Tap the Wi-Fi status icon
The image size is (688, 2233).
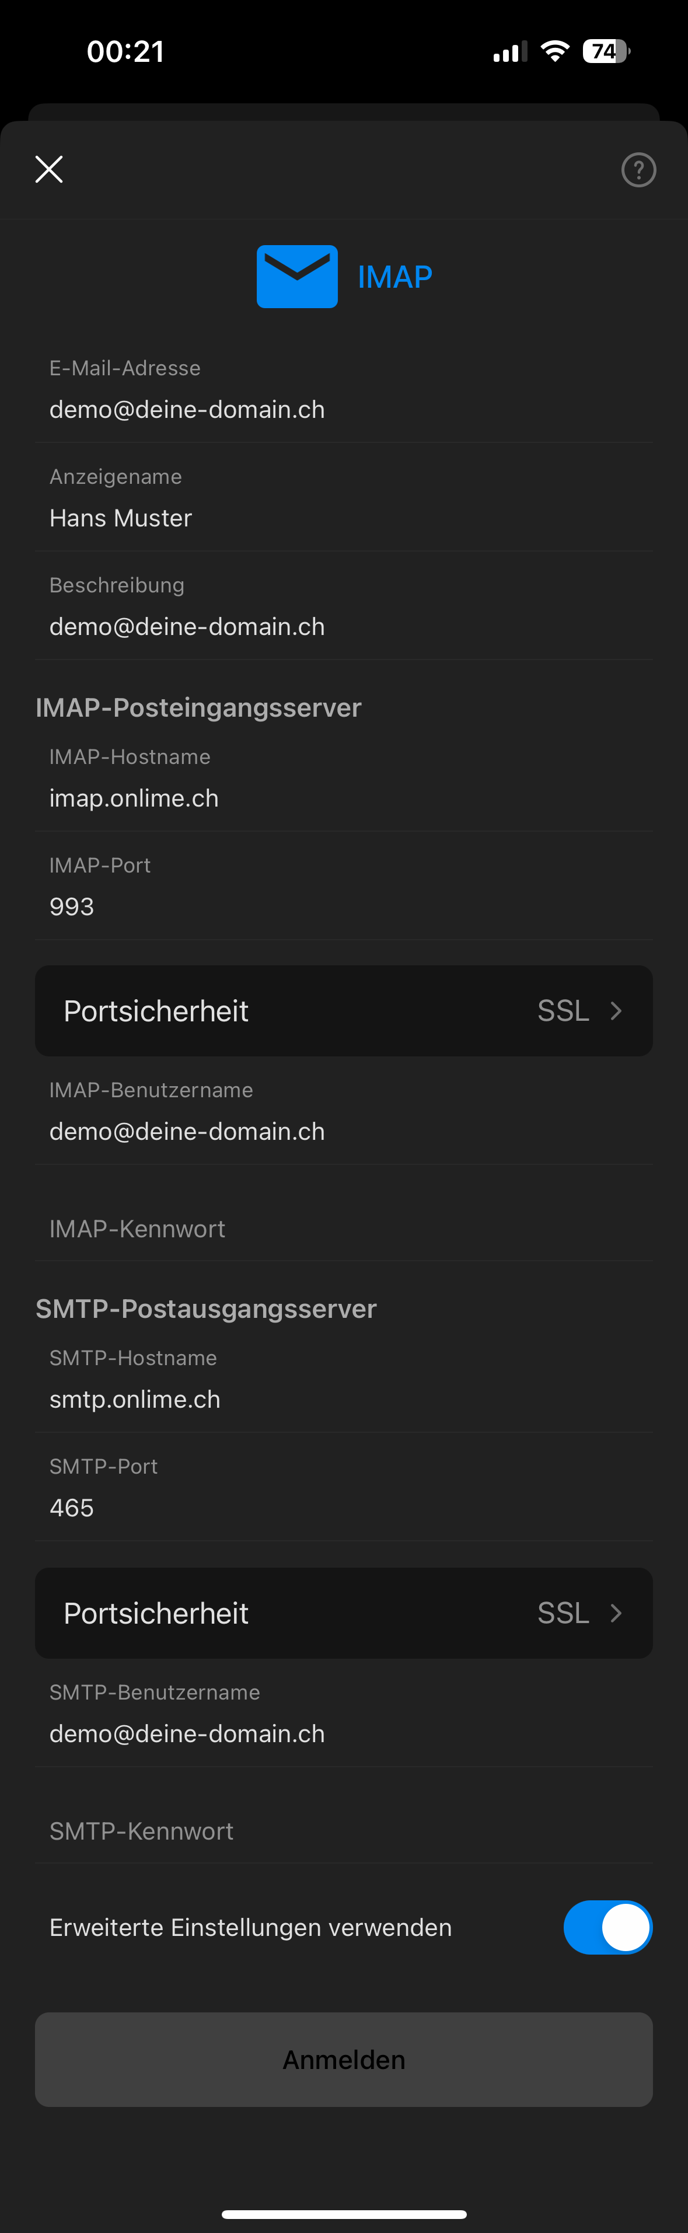coord(554,51)
